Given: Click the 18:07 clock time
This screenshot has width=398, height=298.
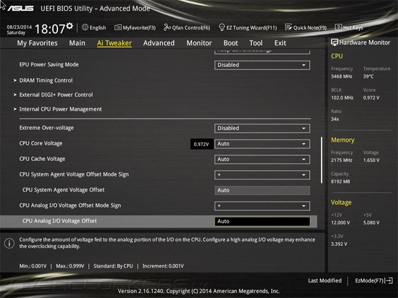Looking at the screenshot, I should coord(50,29).
